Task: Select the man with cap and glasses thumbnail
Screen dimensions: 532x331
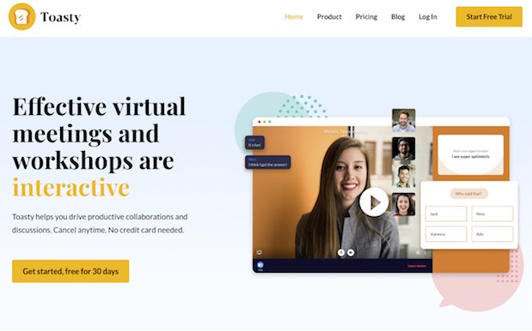Action: [403, 148]
